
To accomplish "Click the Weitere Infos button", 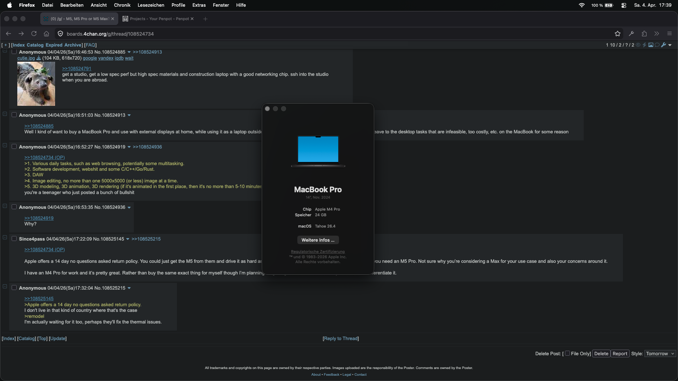I will tap(318, 240).
